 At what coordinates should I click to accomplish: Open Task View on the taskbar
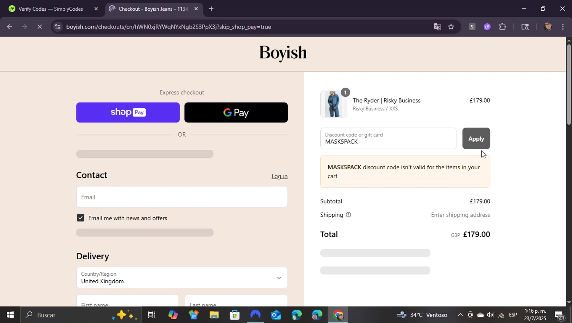(151, 315)
